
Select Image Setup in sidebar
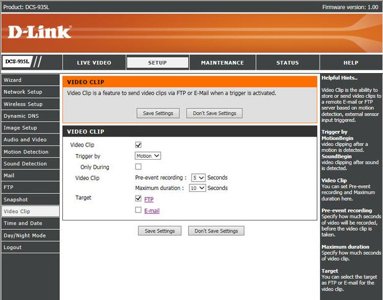coord(31,128)
